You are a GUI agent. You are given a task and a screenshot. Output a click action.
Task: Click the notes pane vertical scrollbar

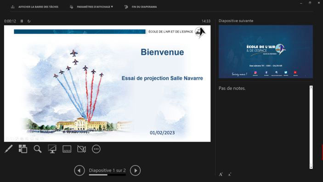311,127
